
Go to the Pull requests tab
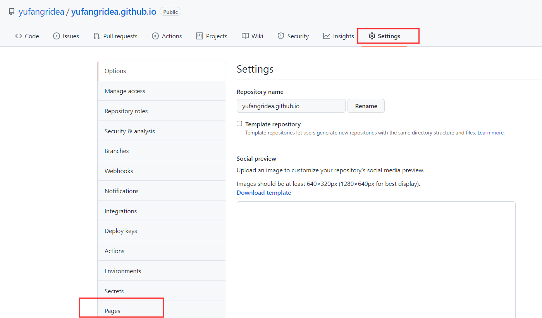click(115, 36)
